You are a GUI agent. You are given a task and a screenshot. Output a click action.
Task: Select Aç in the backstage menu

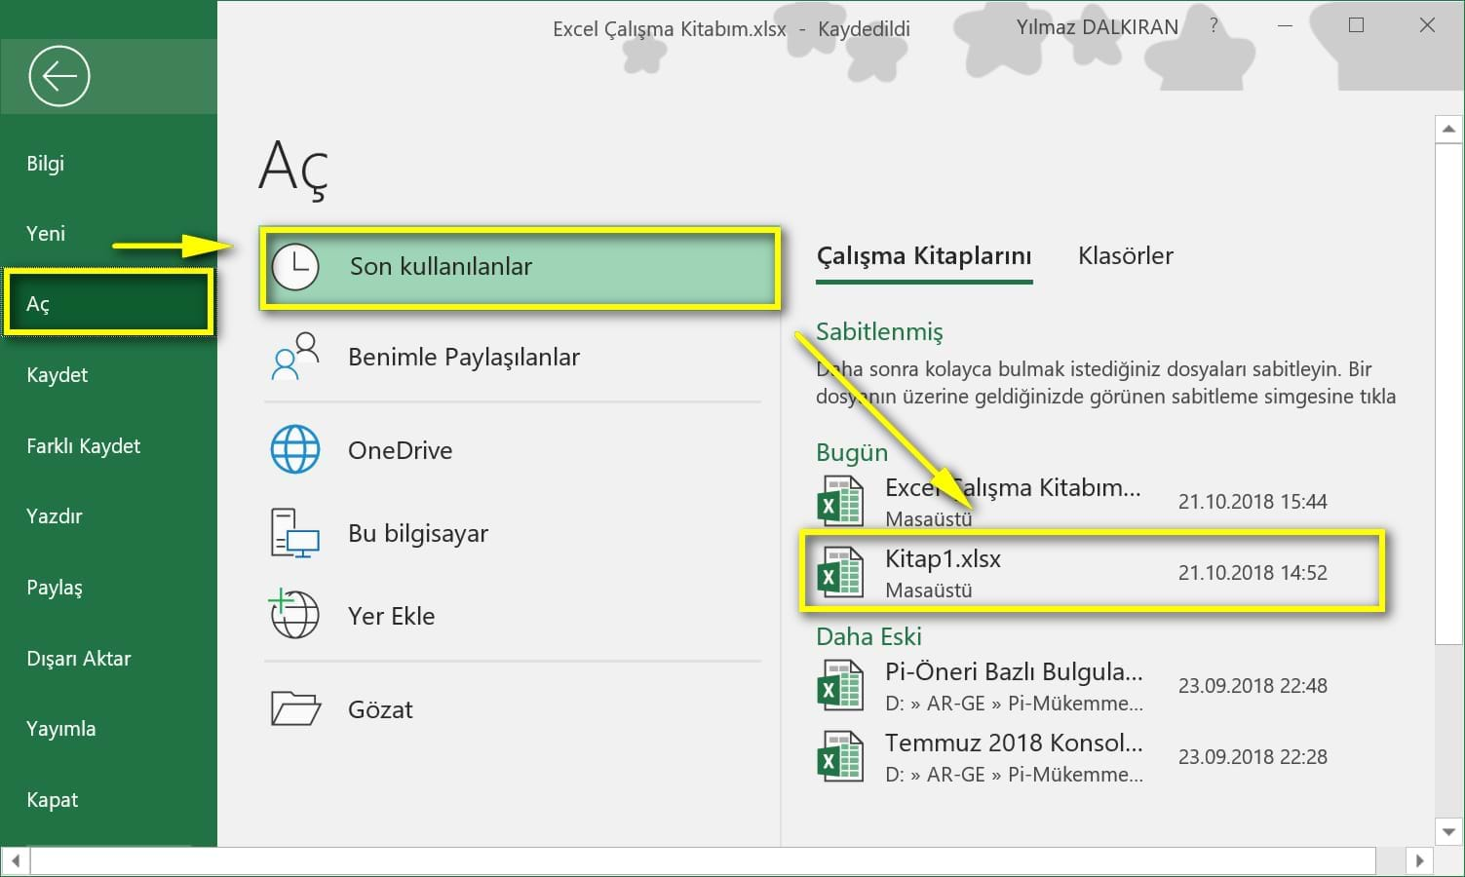(x=108, y=304)
